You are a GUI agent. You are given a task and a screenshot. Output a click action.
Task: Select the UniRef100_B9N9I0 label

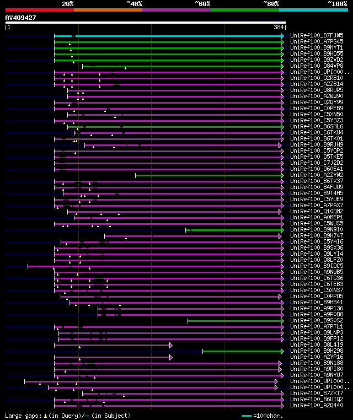click(x=317, y=229)
